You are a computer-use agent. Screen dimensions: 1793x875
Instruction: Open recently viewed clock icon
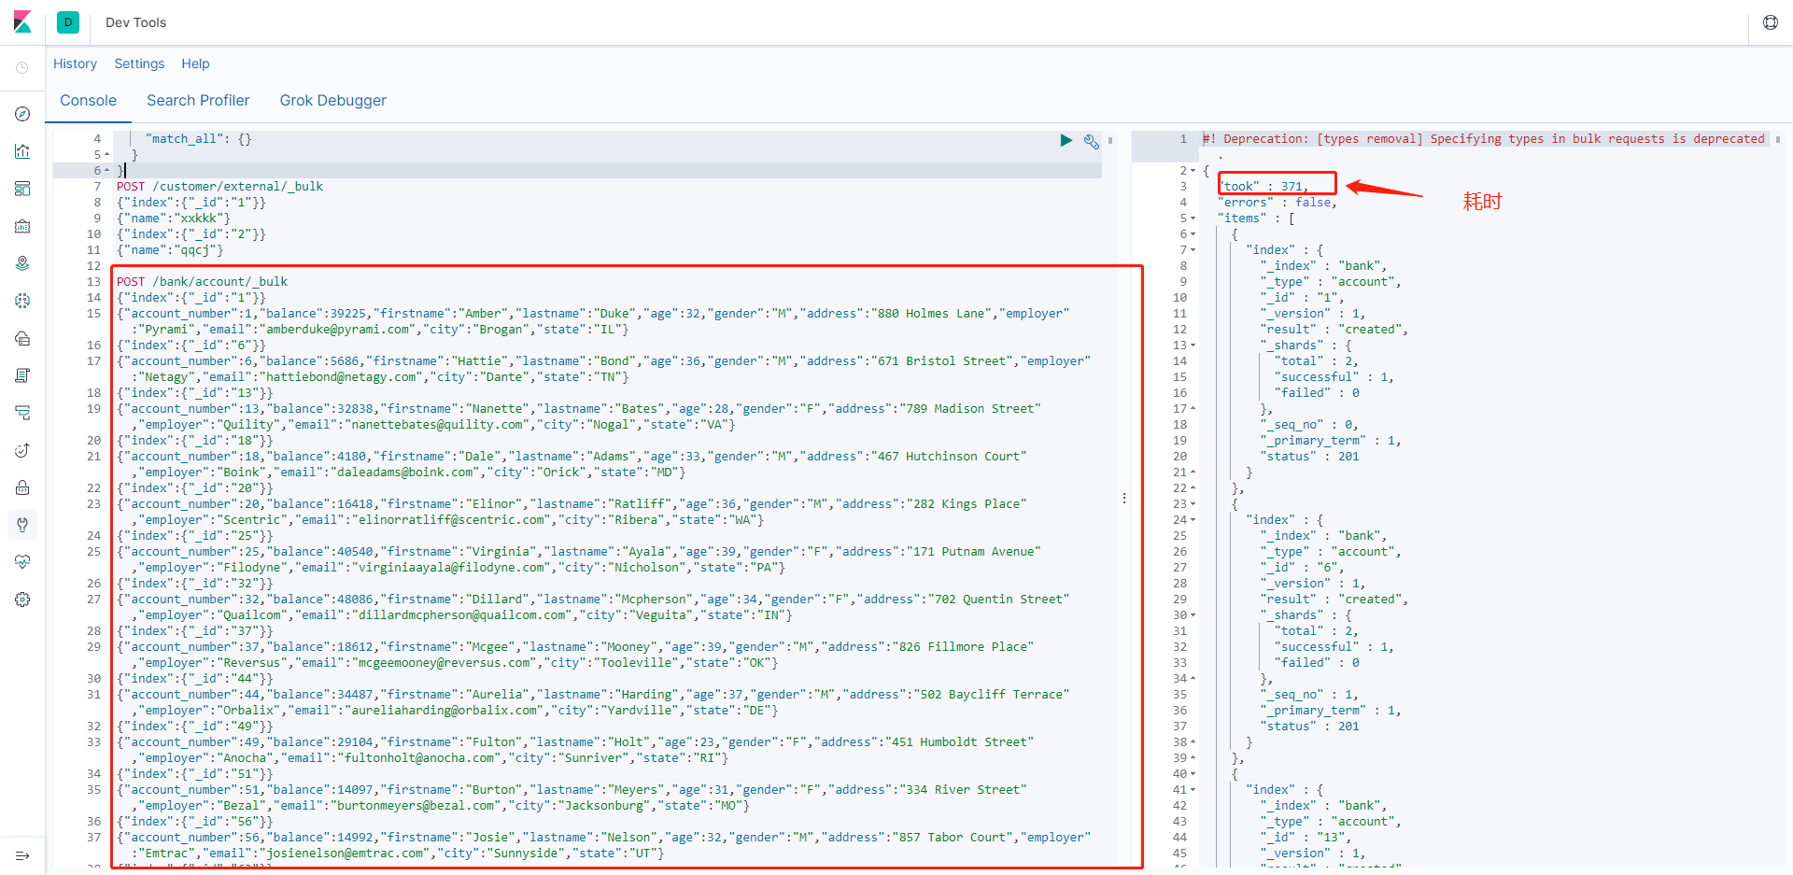22,67
